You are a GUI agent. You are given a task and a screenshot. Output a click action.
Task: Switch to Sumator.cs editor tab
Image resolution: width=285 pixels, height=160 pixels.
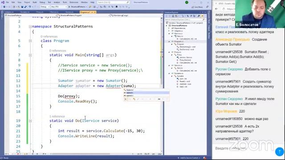click(x=25, y=12)
